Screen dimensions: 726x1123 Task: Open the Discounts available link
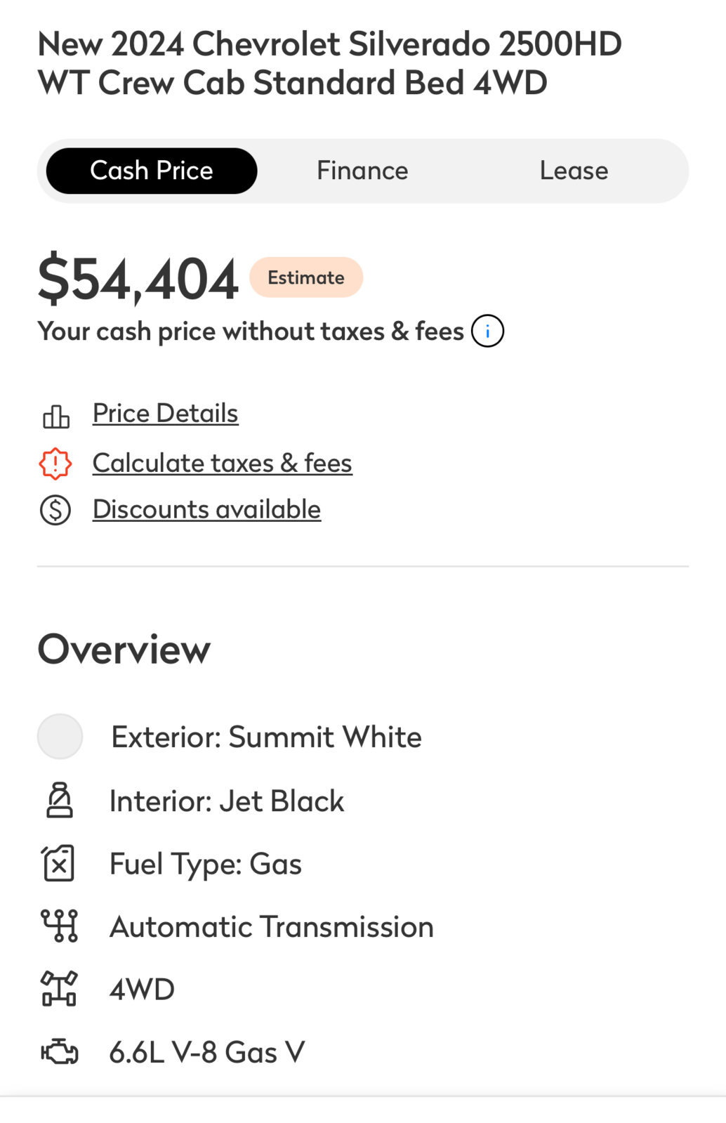point(207,509)
